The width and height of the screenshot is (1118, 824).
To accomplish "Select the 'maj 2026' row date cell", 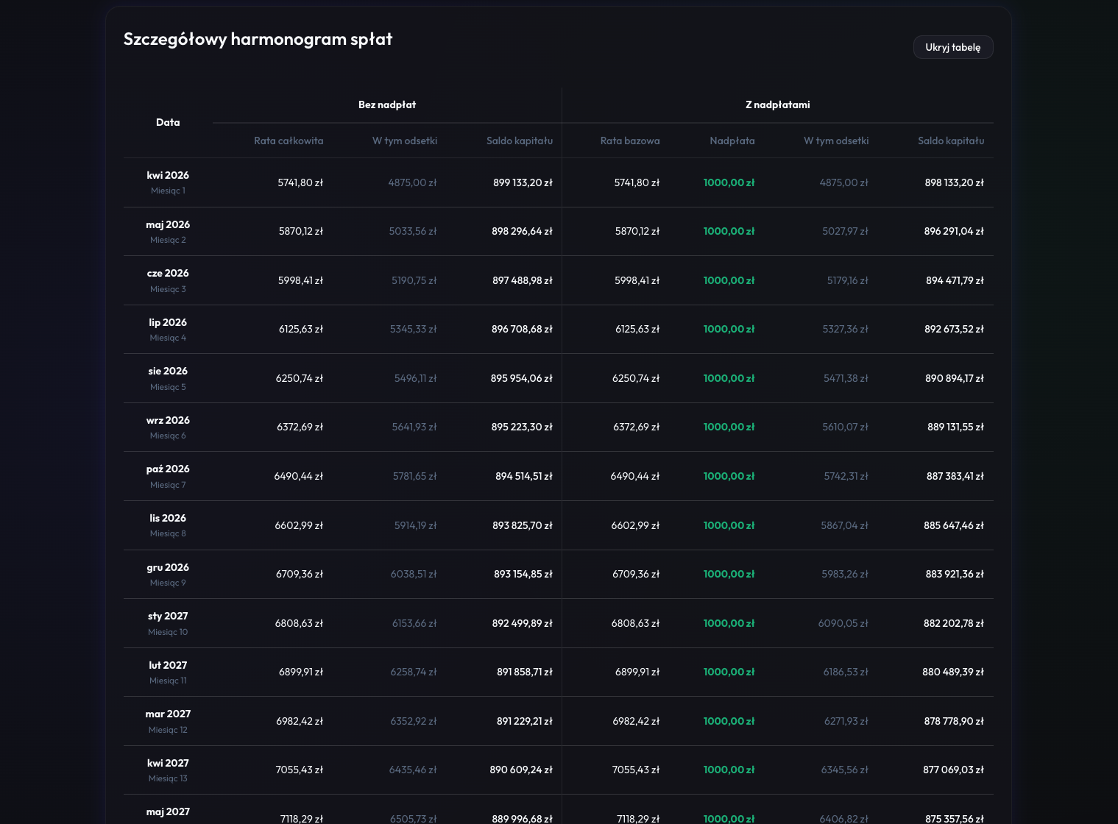I will point(168,231).
